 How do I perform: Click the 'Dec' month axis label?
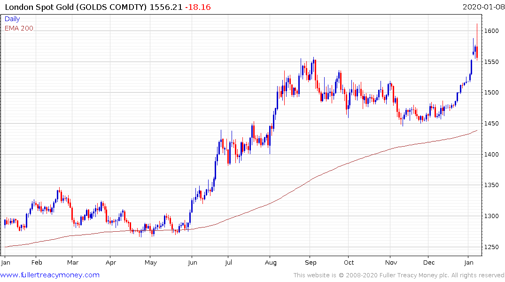click(x=429, y=262)
